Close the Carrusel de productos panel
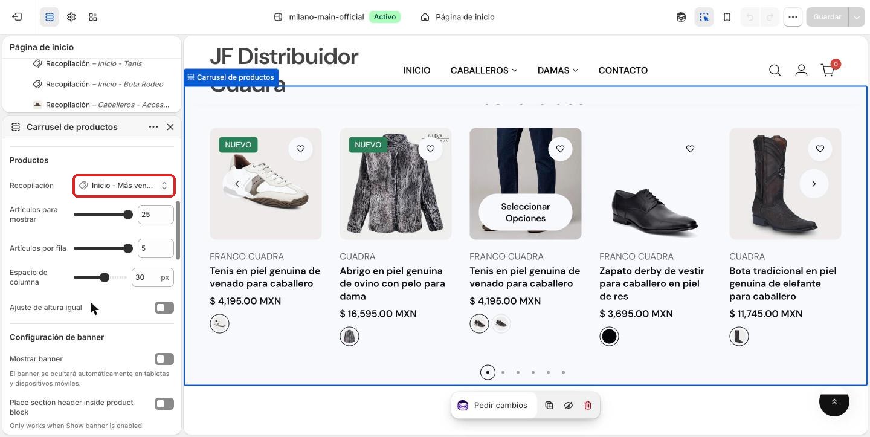 pyautogui.click(x=170, y=127)
